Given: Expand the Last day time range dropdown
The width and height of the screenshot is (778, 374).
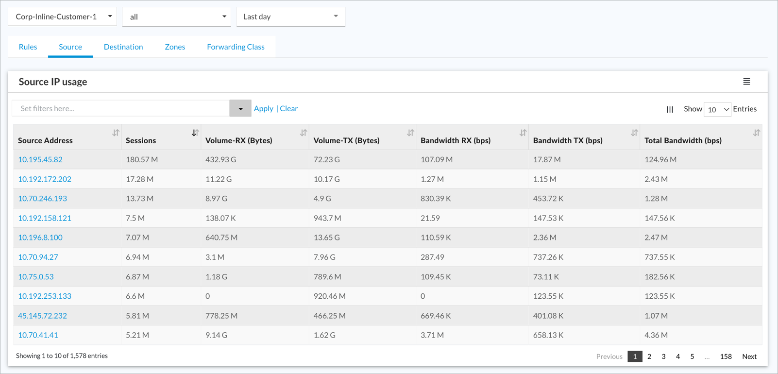Looking at the screenshot, I should (291, 17).
